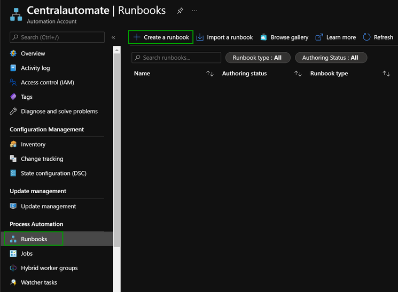Click the plus icon for Create a runbook
This screenshot has height=292, width=398.
137,37
